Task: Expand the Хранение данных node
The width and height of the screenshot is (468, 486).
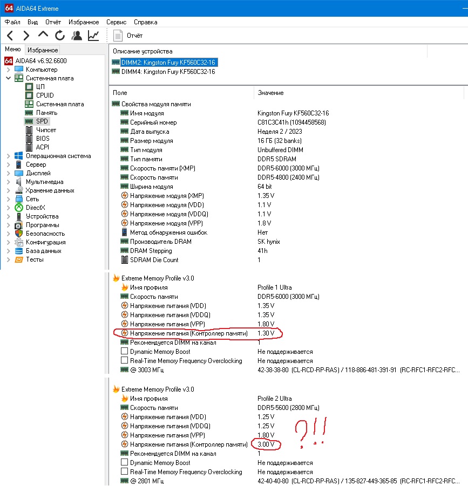Action: 9,190
